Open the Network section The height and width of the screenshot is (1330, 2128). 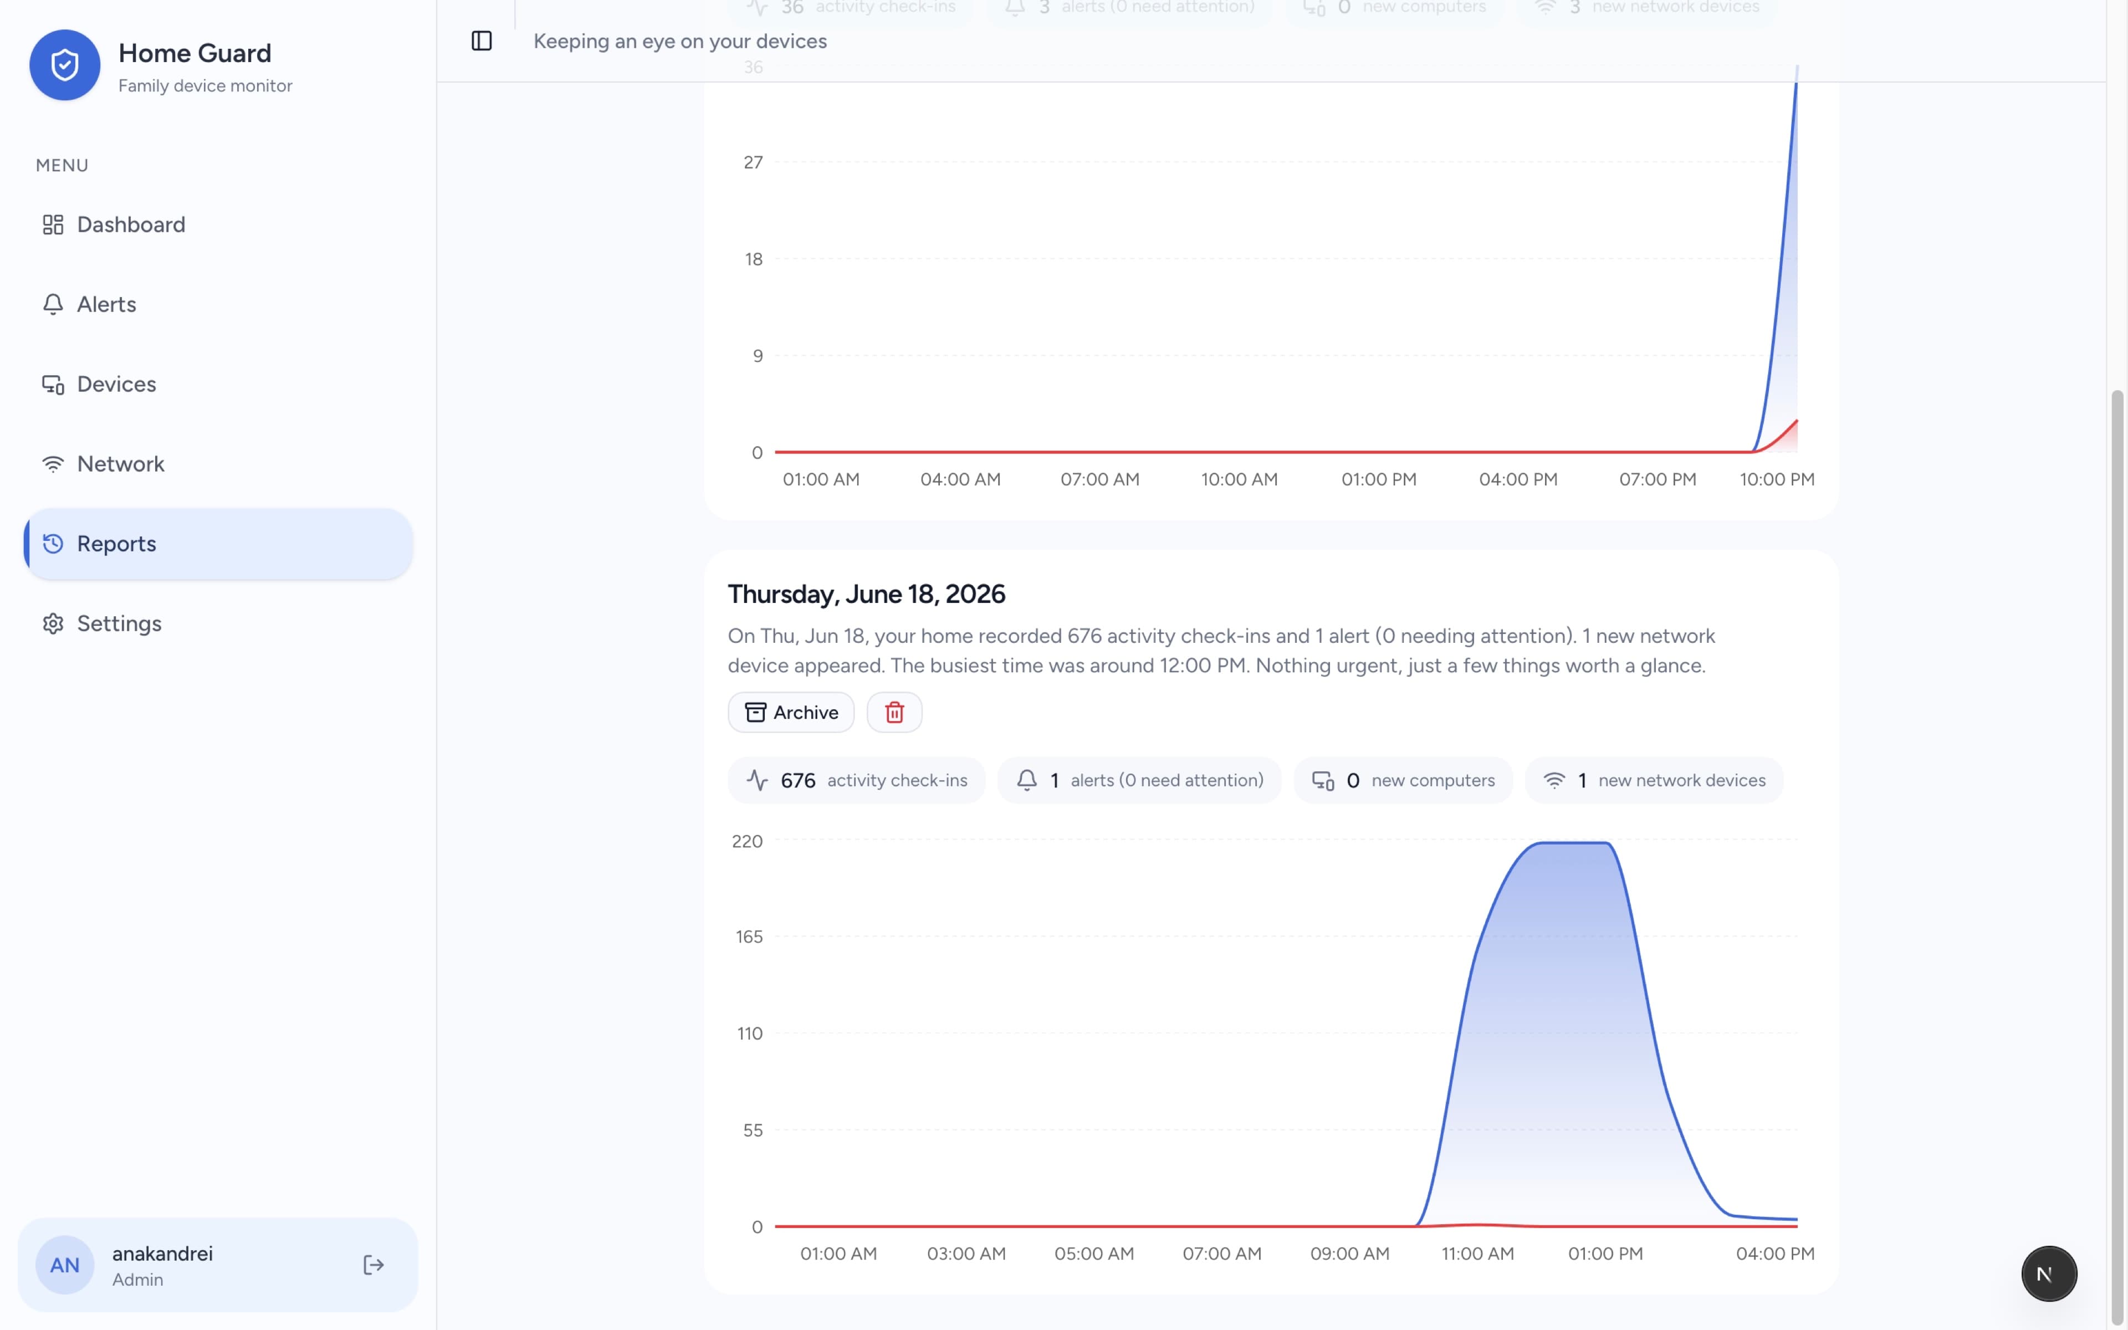tap(218, 464)
